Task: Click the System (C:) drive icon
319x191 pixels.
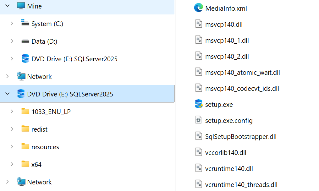Action: [x=25, y=23]
